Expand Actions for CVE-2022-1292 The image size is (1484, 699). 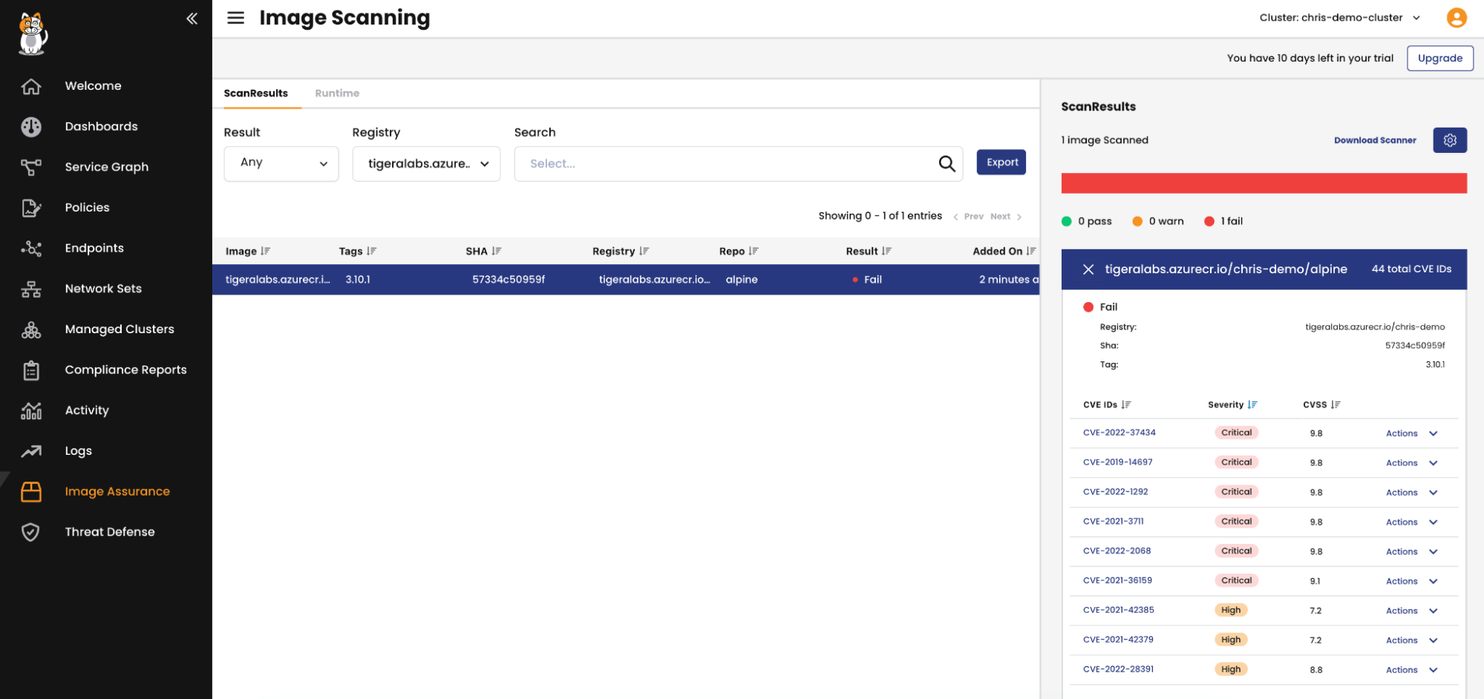pos(1411,493)
